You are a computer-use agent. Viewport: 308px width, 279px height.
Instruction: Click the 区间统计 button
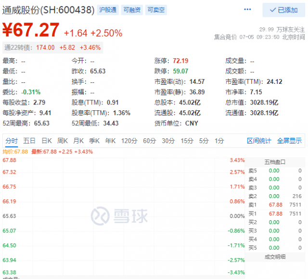coord(259,141)
